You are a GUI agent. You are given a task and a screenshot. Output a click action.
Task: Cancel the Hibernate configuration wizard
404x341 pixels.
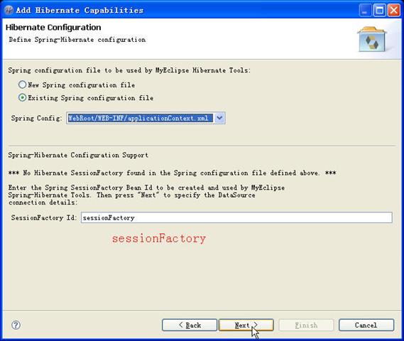(366, 325)
